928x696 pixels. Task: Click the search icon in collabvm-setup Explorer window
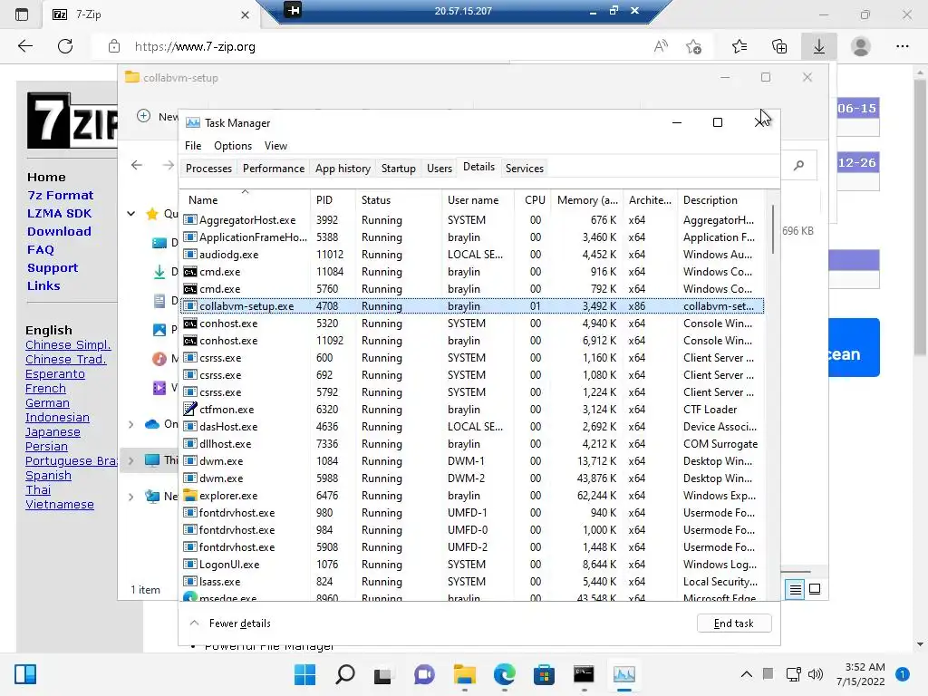click(x=799, y=165)
